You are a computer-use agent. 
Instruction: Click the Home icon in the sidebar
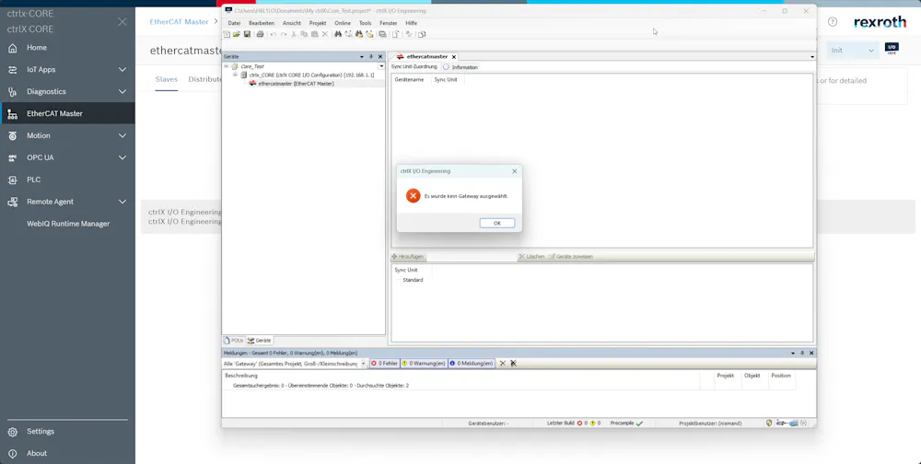tap(12, 48)
